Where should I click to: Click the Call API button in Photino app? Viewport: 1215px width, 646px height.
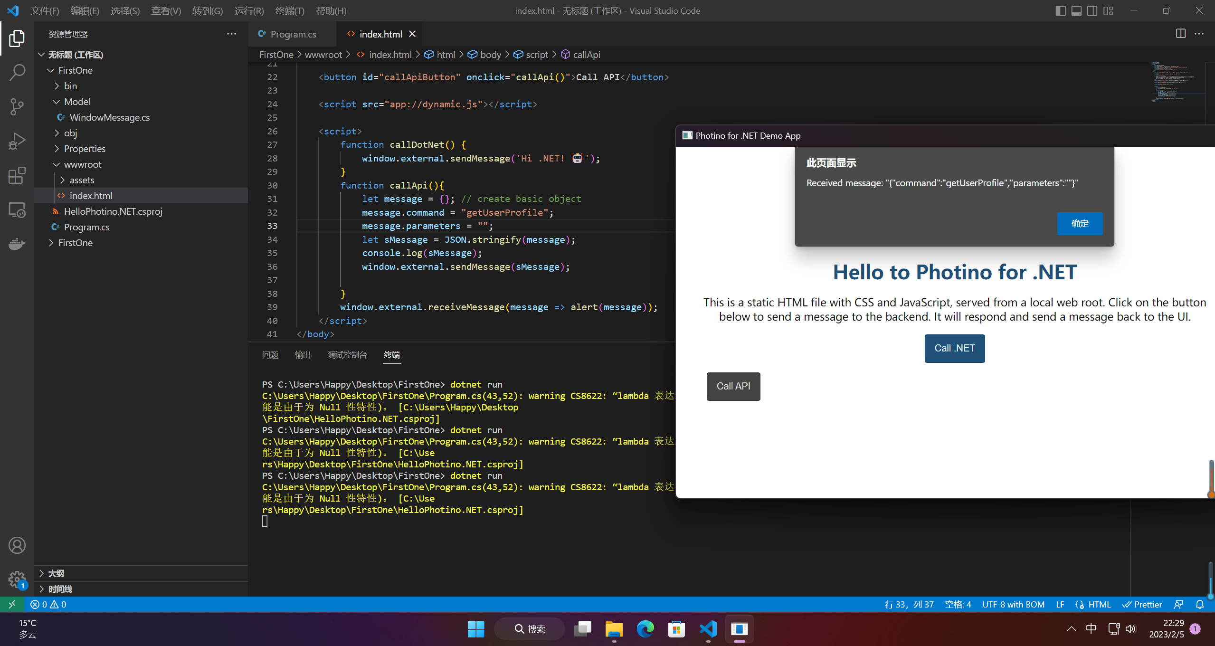pos(733,386)
